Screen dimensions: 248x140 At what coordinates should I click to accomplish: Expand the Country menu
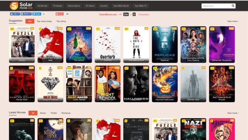pyautogui.click(x=104, y=6)
